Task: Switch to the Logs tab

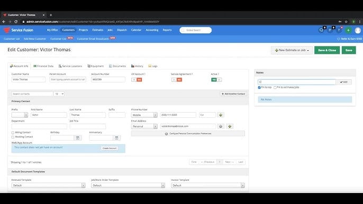Action: pyautogui.click(x=153, y=66)
